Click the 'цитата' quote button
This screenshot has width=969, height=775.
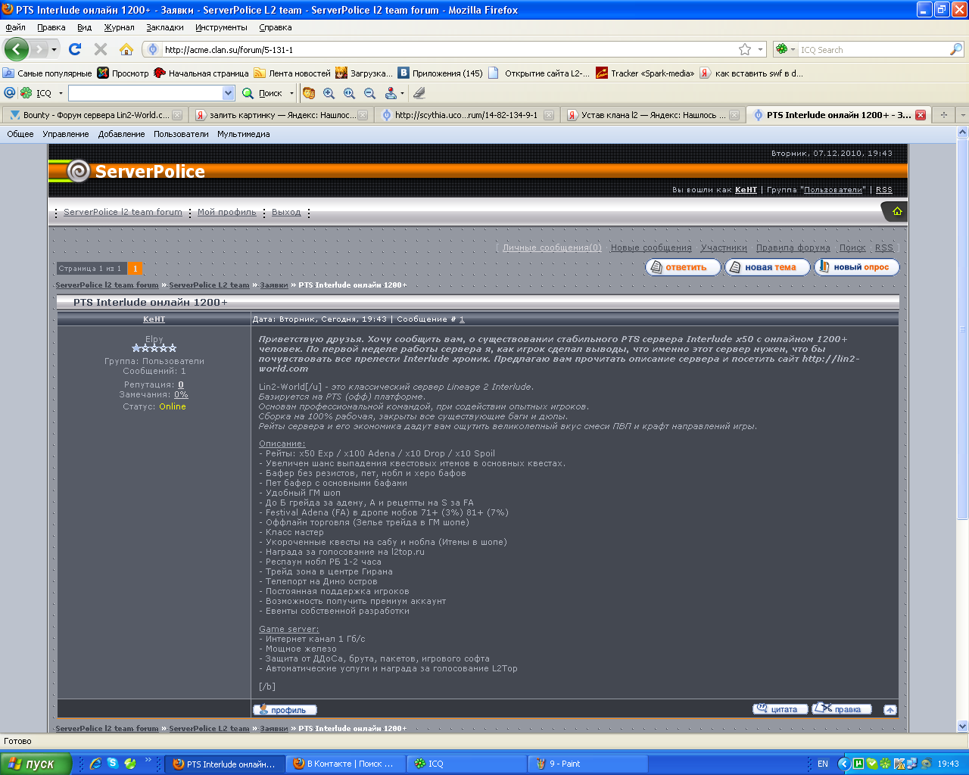pyautogui.click(x=780, y=709)
